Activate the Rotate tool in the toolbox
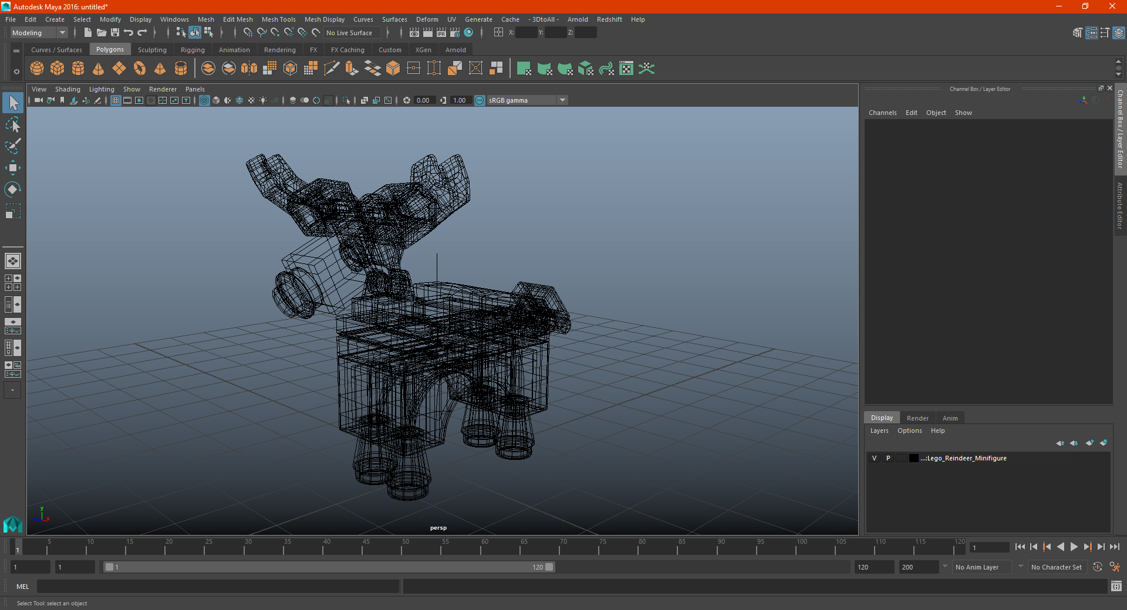 click(13, 189)
